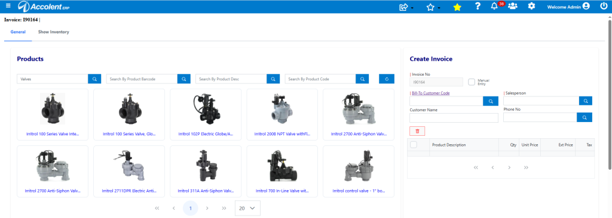612x218 pixels.
Task: Go to first invoice items page
Action: 476,167
